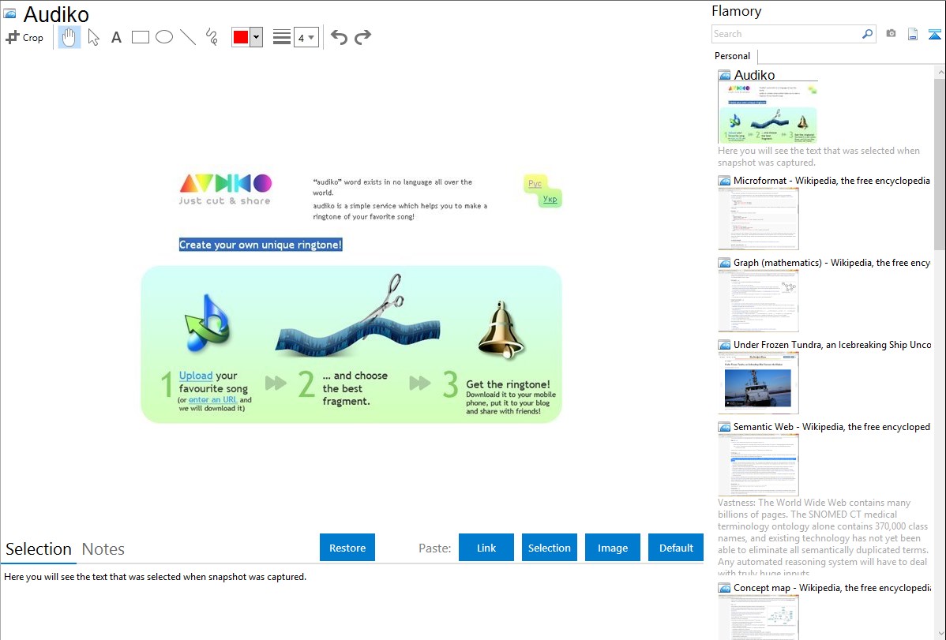Click the Рус language link

pos(535,183)
